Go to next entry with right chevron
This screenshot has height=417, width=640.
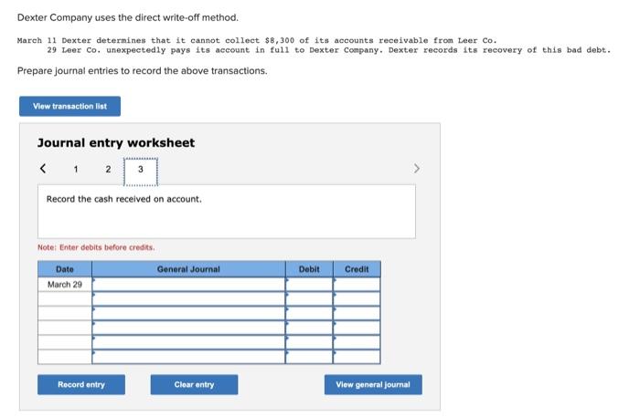point(416,168)
